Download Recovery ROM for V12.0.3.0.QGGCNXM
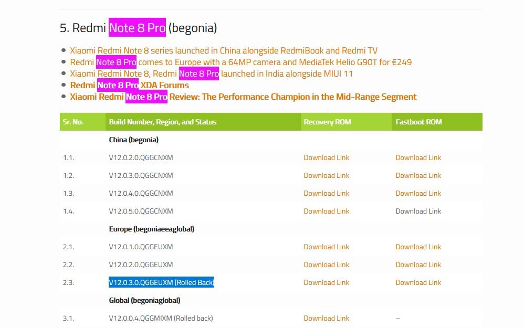524x328 pixels. point(326,175)
